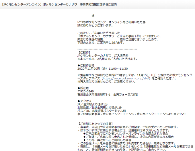Click the line 北陸鉄道／北鉄金沢駅より徒歩1分
Image resolution: width=195 pixels, height=151 pixels.
point(100,108)
